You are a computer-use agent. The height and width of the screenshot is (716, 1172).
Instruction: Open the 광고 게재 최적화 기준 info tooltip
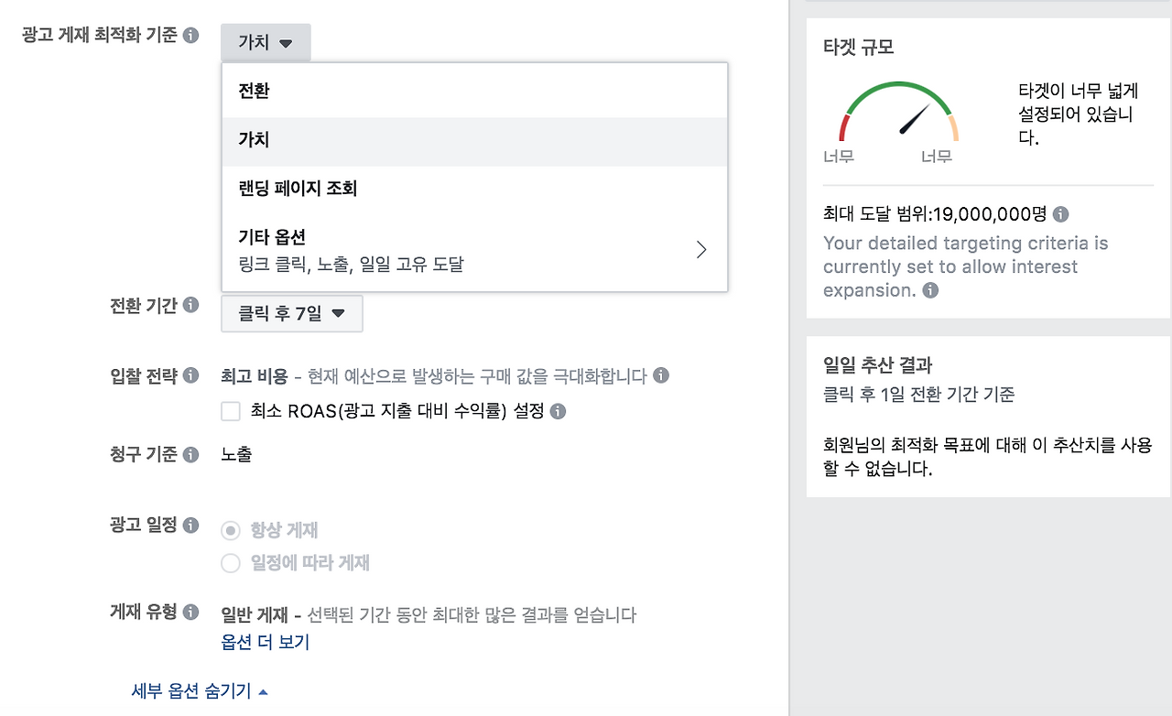click(191, 36)
